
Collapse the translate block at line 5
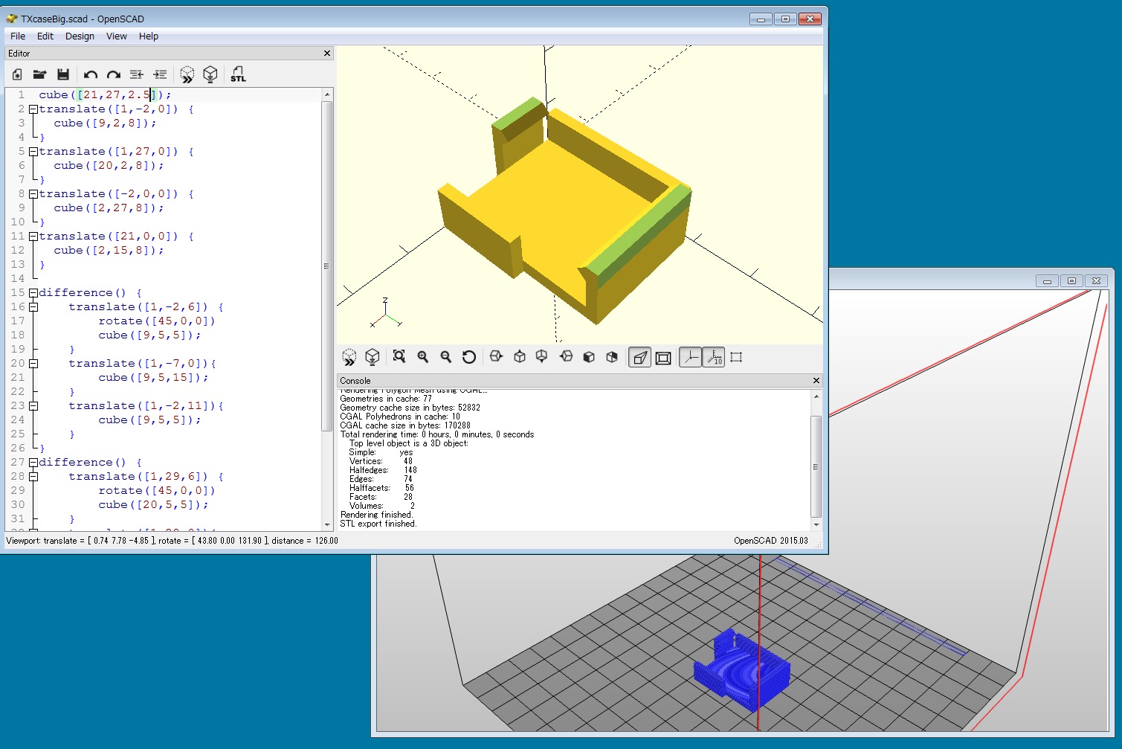tap(33, 152)
